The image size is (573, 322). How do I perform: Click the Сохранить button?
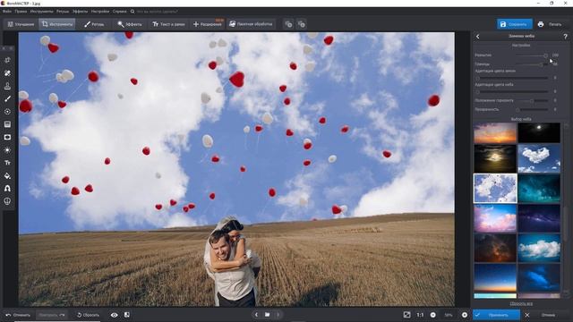pyautogui.click(x=514, y=24)
